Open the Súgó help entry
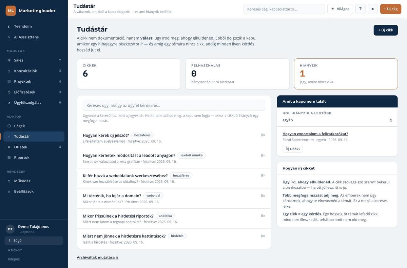This screenshot has height=268, width=407. (34, 241)
